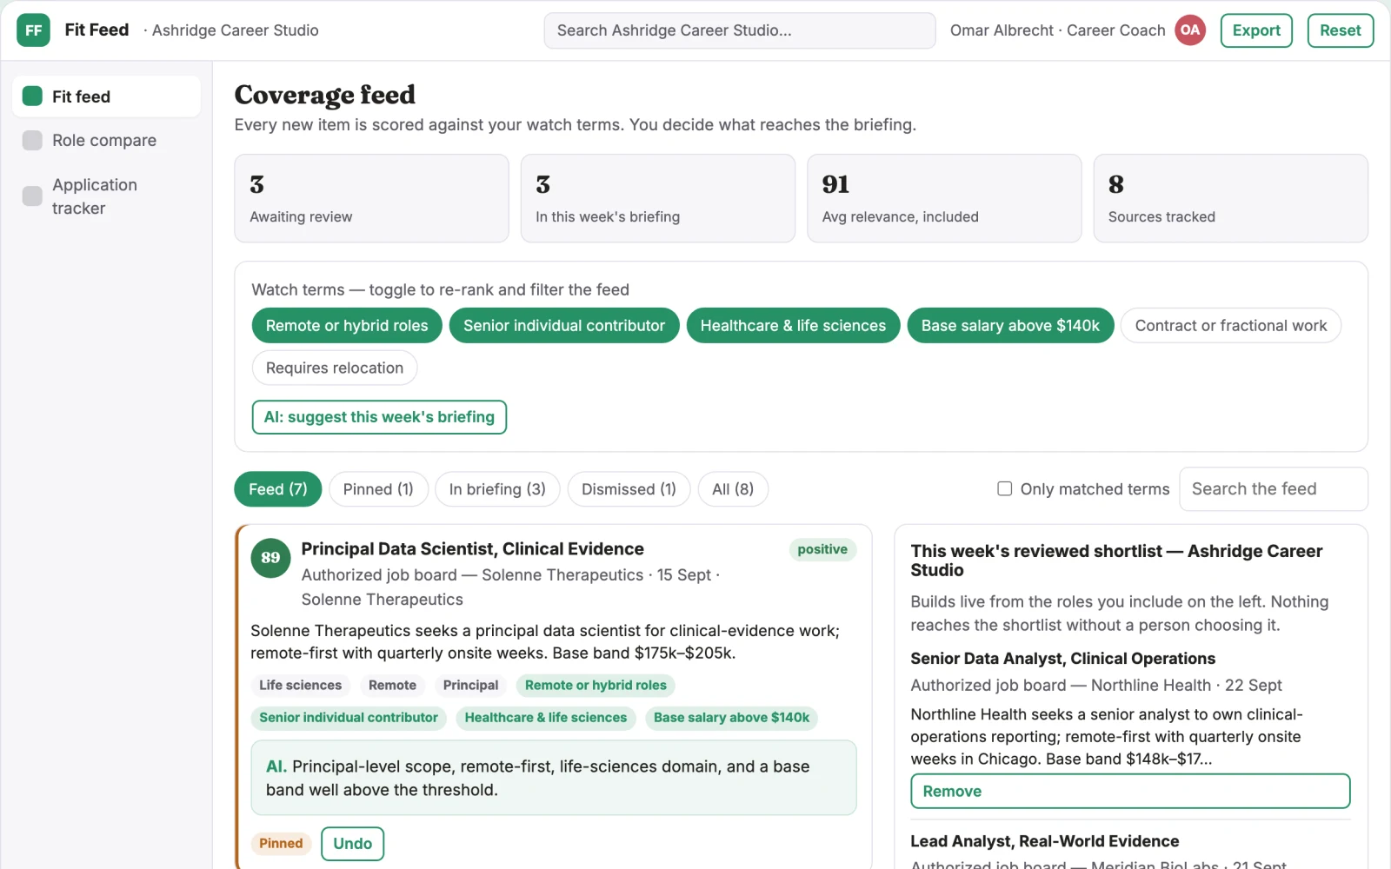Switch to the Pinned (1) tab
Screen dimensions: 1391x869
(x=378, y=489)
